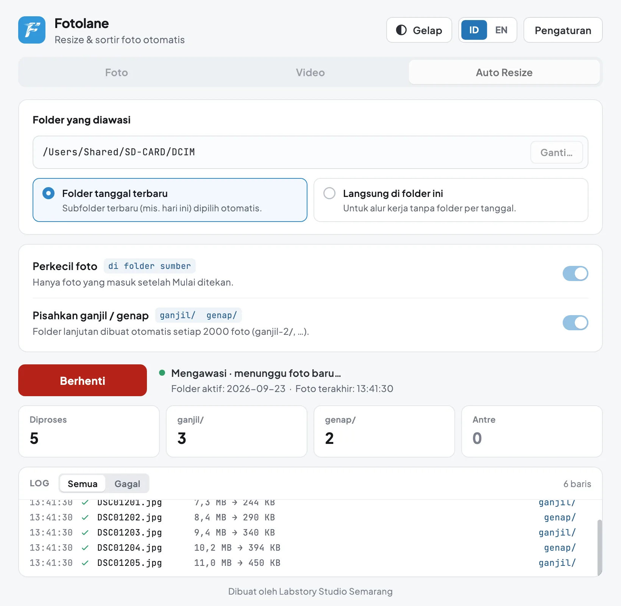The width and height of the screenshot is (621, 606).
Task: Click "Dibuat oleh Labstory Studio Semarang" footer
Action: (x=310, y=591)
